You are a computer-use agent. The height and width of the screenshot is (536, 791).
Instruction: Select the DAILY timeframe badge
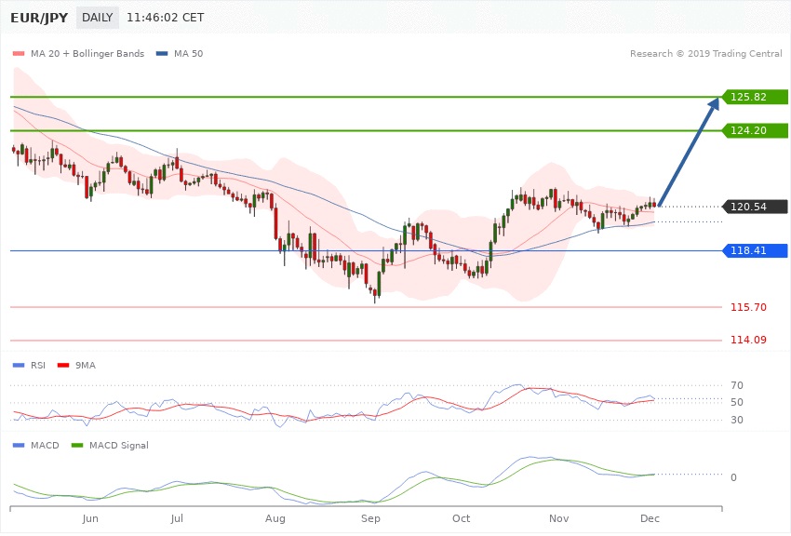pos(124,18)
